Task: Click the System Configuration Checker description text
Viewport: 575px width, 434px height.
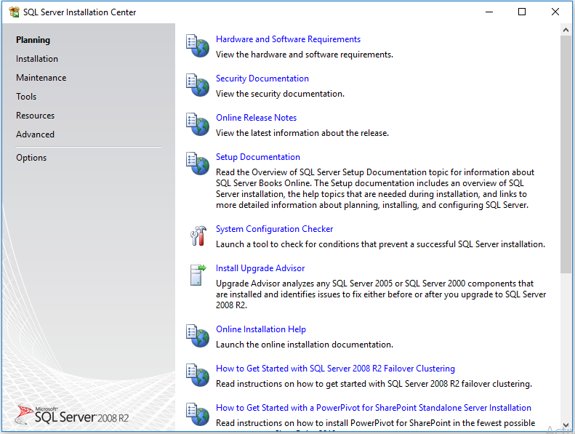Action: click(380, 244)
